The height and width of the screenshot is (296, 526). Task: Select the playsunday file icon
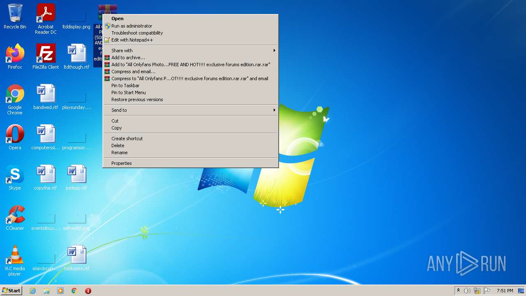click(76, 97)
